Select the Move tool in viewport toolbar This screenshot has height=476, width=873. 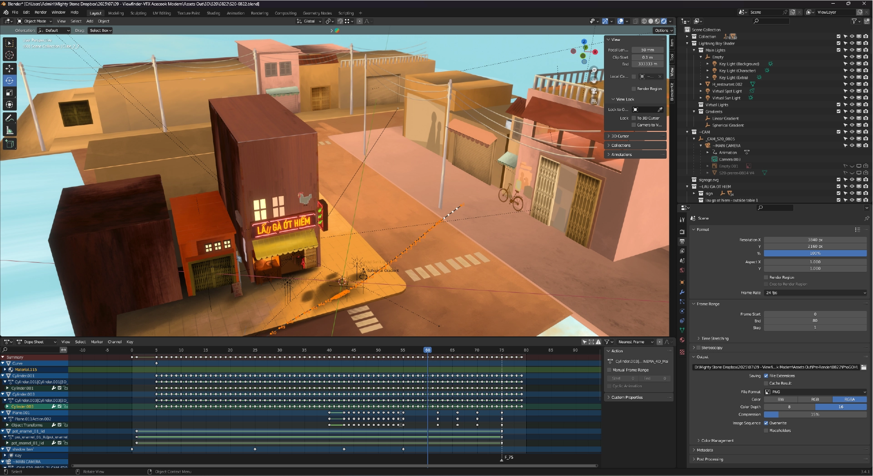click(10, 69)
